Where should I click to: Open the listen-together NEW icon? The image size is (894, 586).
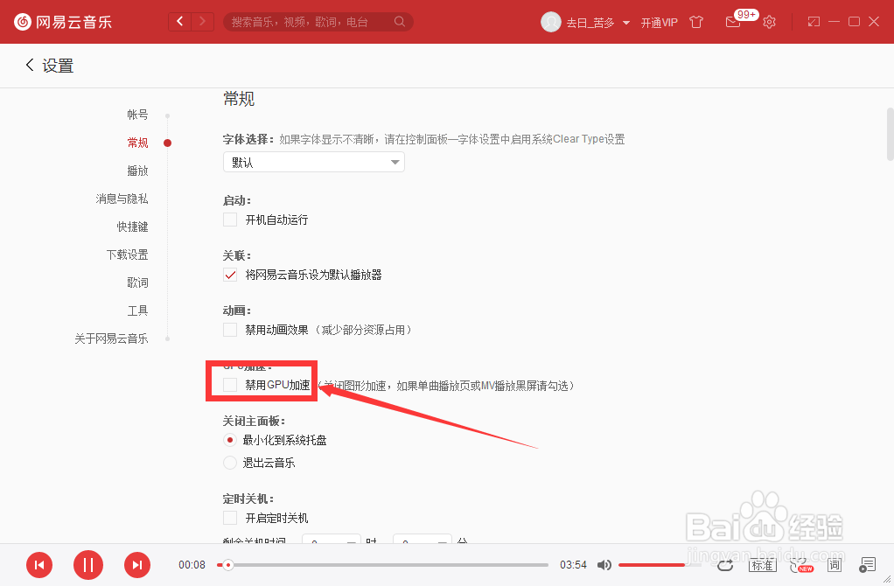tap(800, 565)
